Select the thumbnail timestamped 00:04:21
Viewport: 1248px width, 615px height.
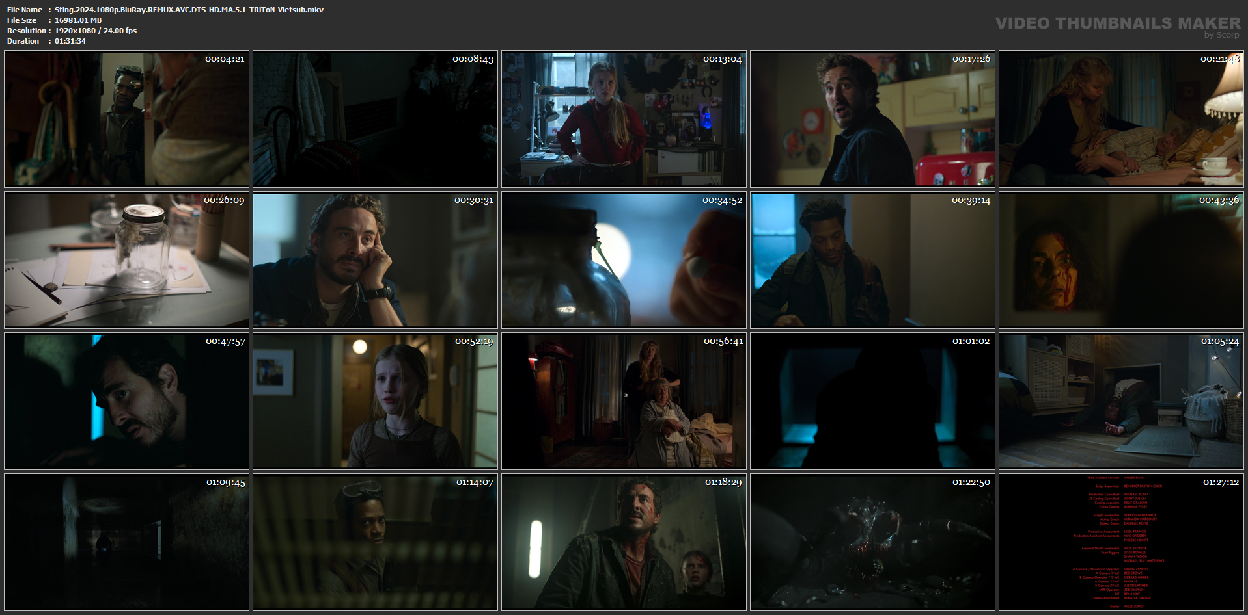(126, 119)
